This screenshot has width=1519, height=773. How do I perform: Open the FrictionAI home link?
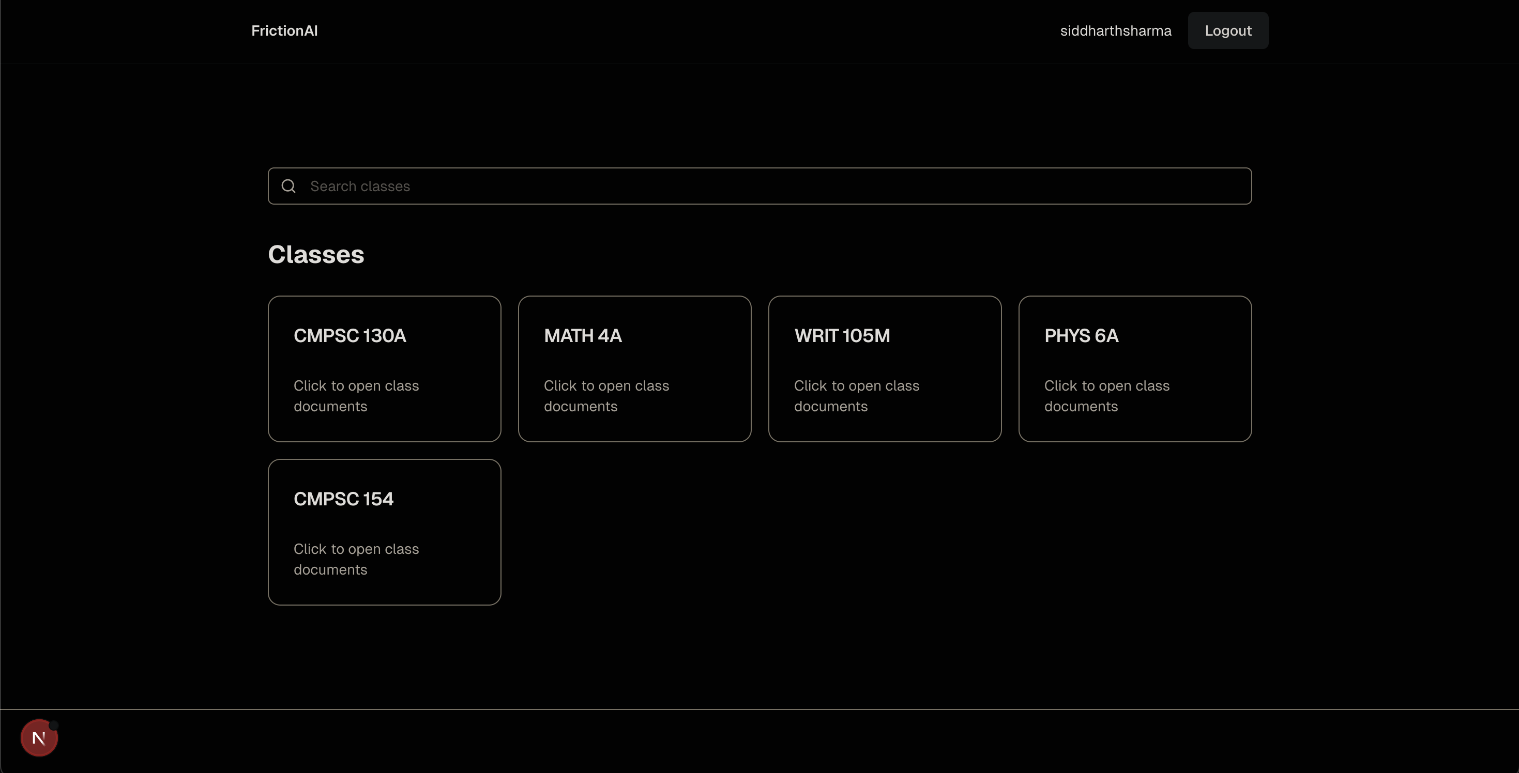coord(284,30)
